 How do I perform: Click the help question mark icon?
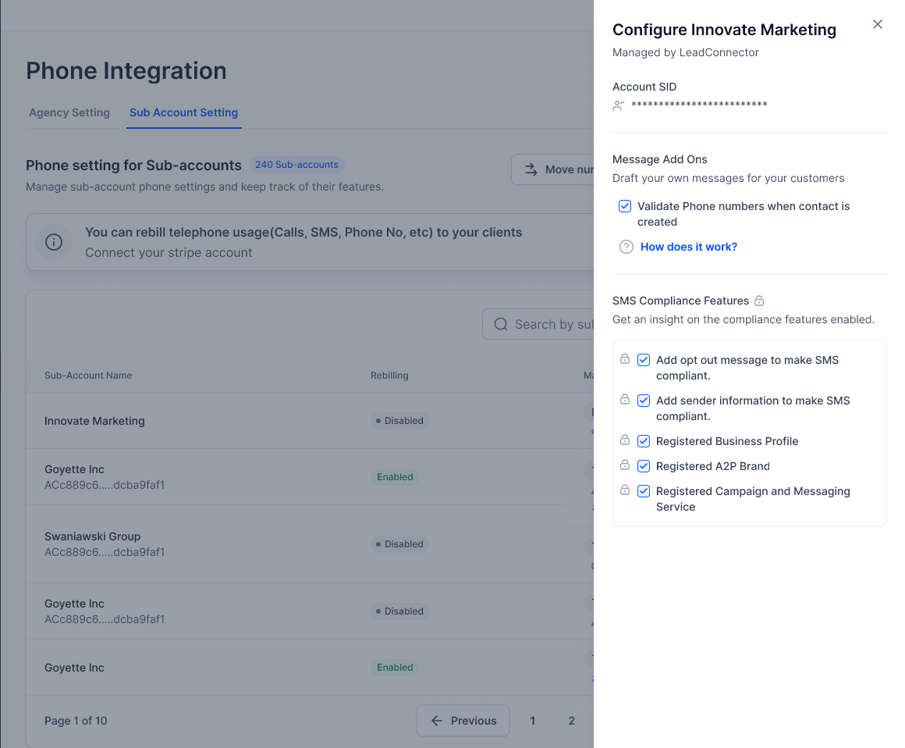pos(626,247)
